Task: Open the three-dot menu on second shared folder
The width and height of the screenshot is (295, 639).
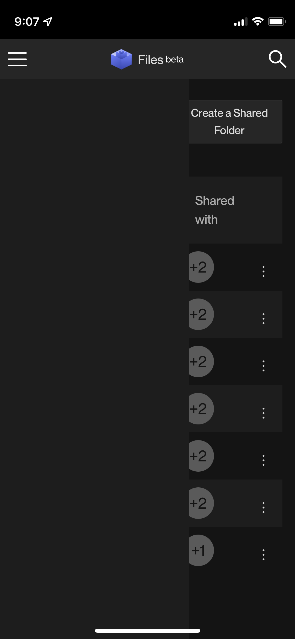Action: coord(263,319)
